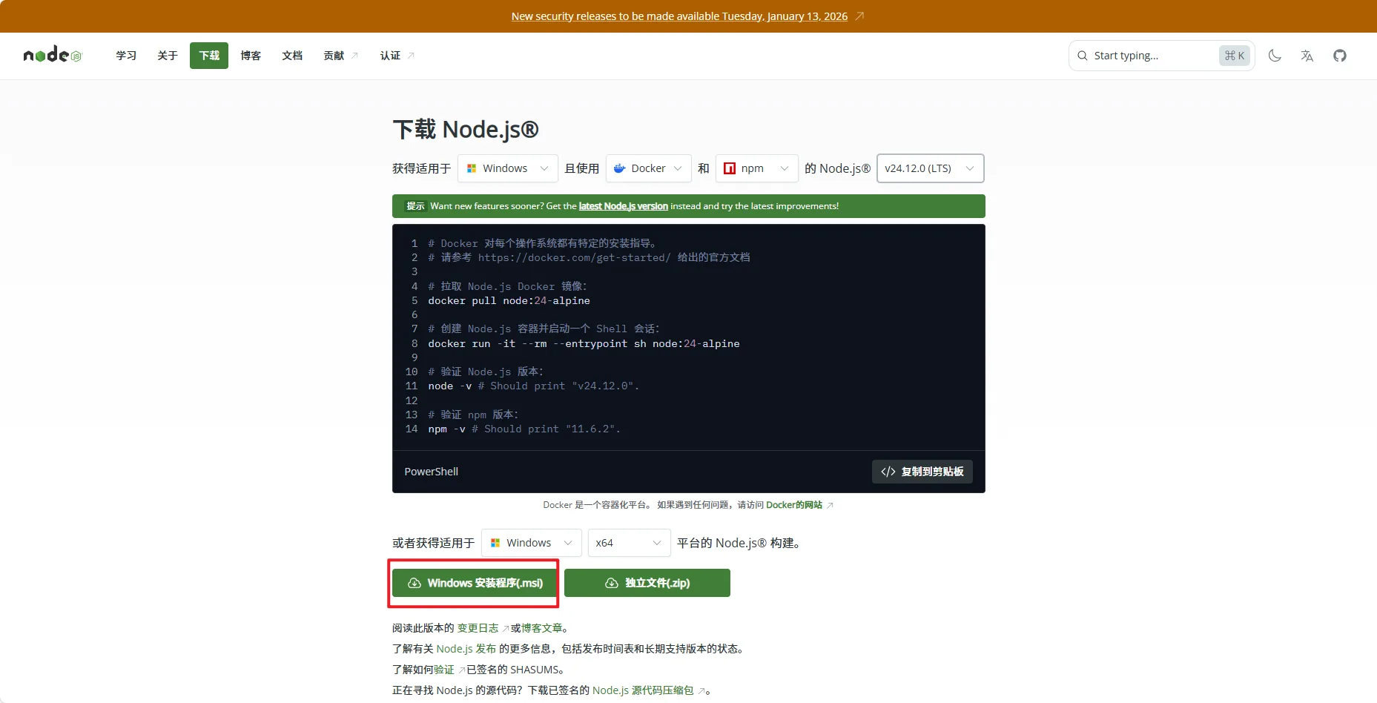This screenshot has width=1377, height=703.
Task: Click the search magnifier icon
Action: point(1083,56)
